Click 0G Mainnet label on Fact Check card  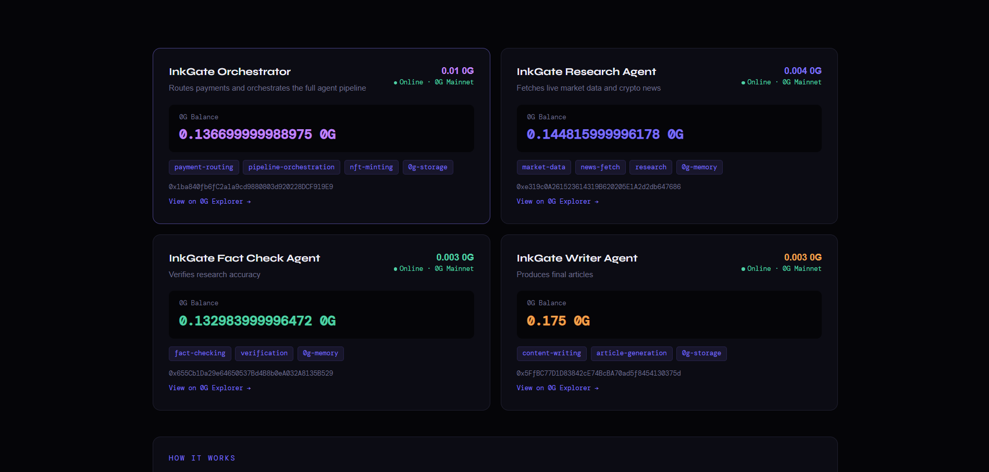tap(454, 269)
